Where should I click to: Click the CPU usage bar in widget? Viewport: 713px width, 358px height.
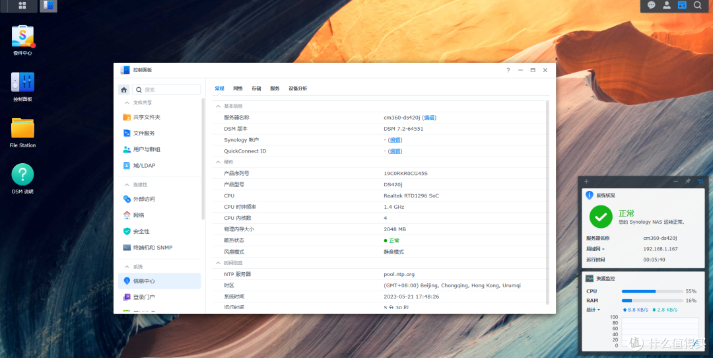652,291
